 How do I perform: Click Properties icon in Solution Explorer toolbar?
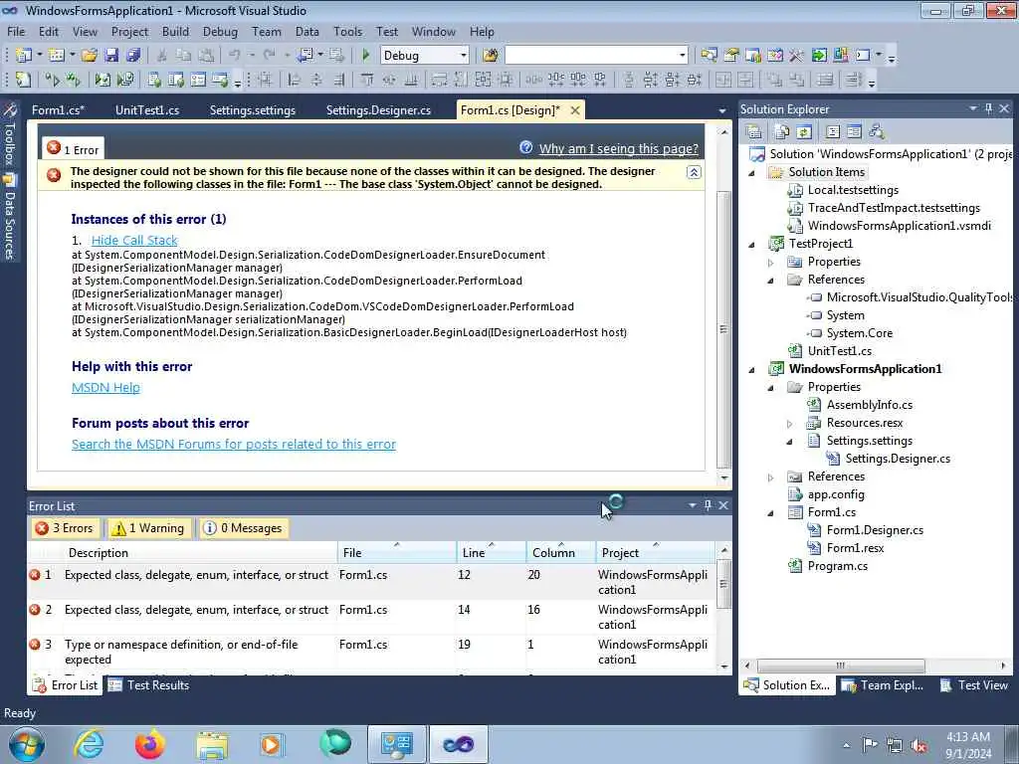754,132
